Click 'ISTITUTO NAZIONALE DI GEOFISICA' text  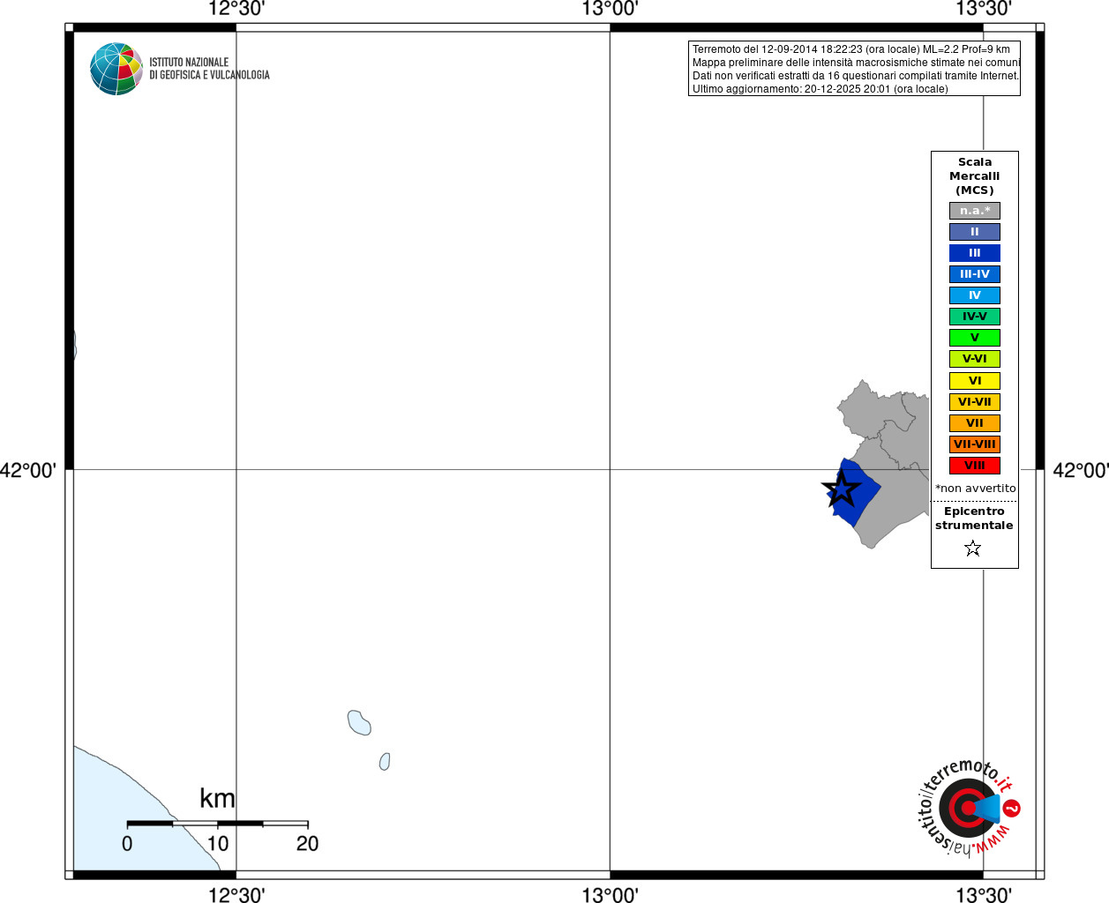[x=209, y=69]
